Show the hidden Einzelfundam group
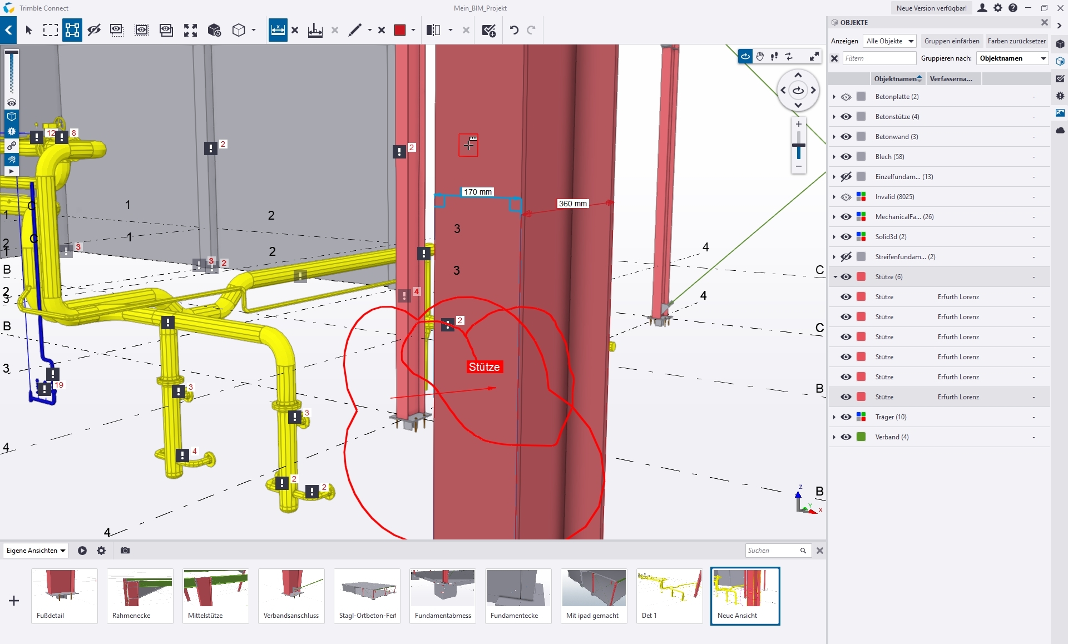Viewport: 1068px width, 644px height. pos(846,177)
